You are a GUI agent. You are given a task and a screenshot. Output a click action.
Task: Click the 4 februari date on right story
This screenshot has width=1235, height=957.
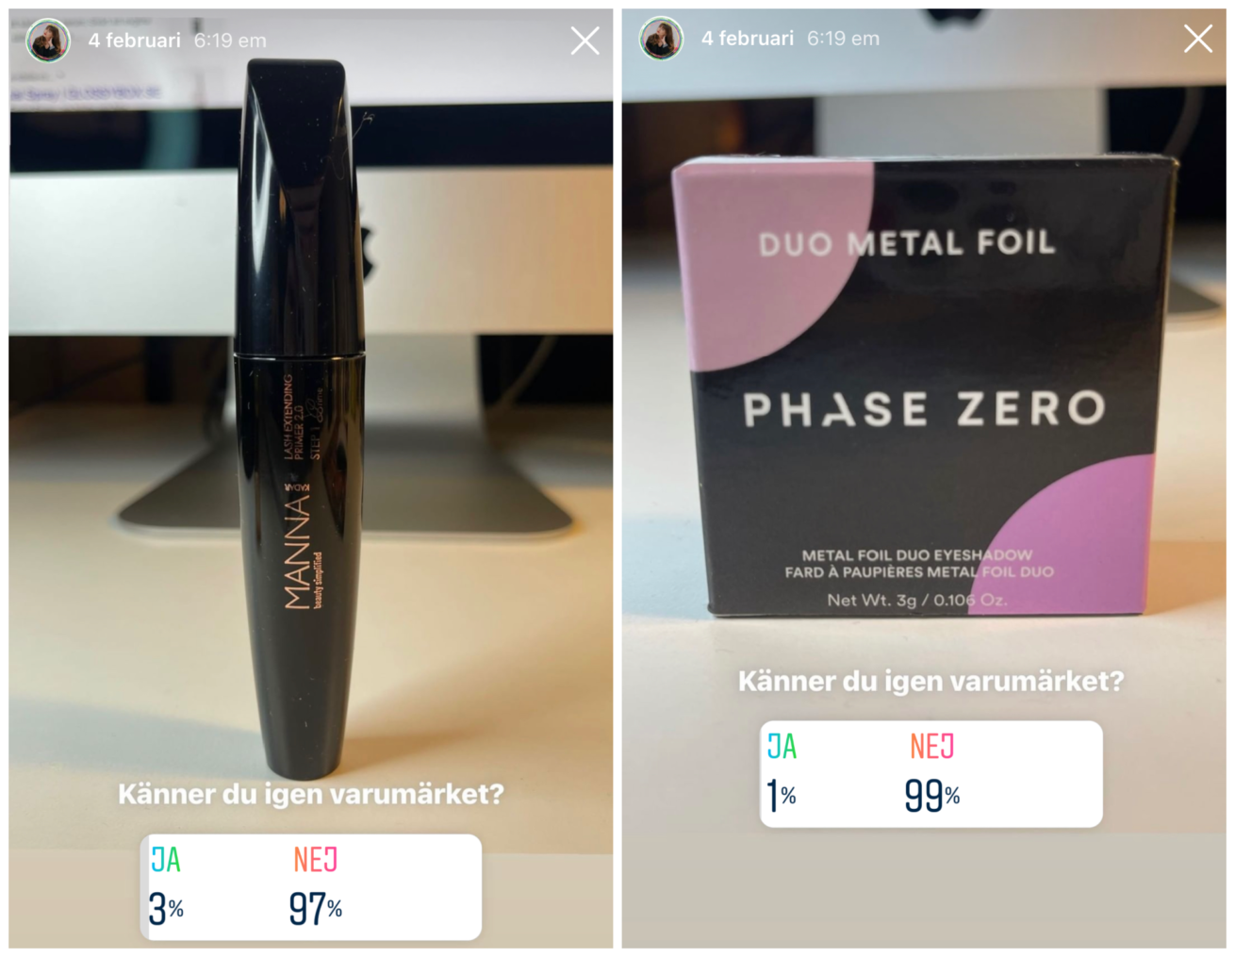coord(748,39)
